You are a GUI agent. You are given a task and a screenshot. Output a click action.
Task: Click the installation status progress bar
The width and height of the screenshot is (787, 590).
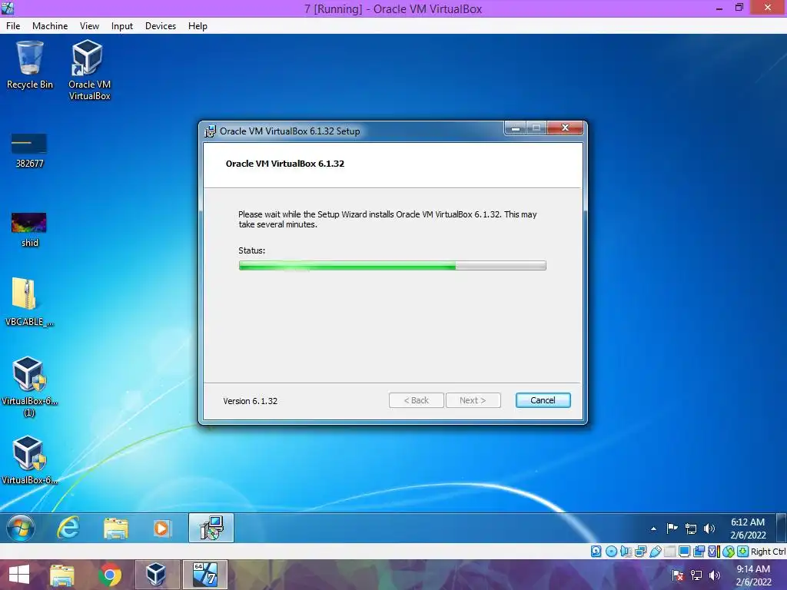tap(392, 265)
